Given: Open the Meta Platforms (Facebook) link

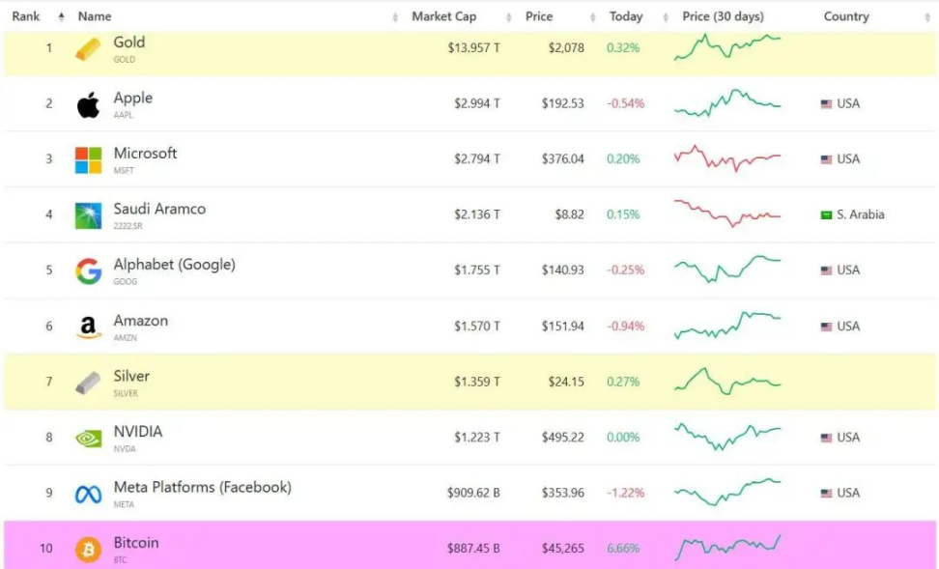Looking at the screenshot, I should coord(203,487).
